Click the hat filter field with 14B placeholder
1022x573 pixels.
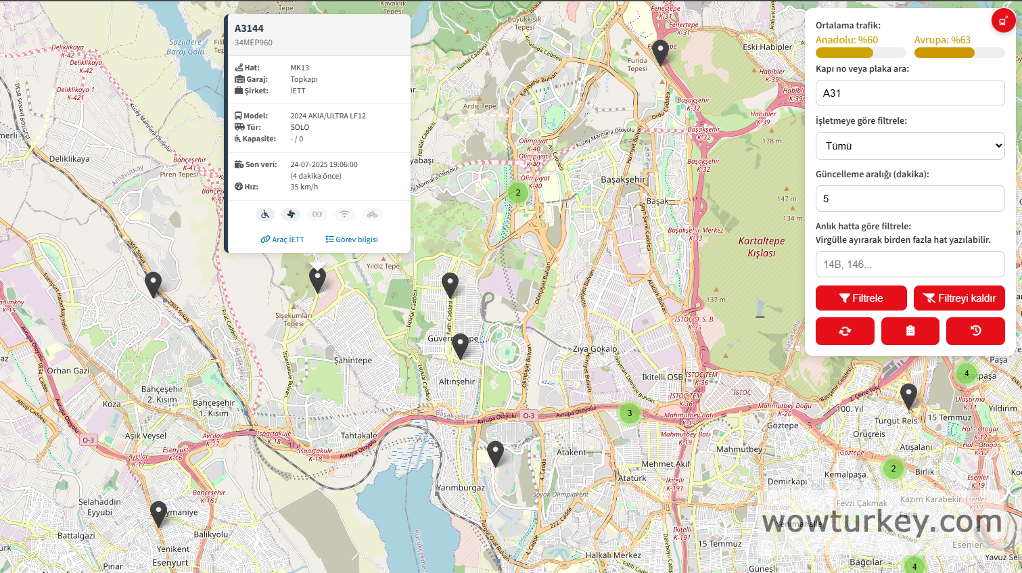click(x=910, y=265)
